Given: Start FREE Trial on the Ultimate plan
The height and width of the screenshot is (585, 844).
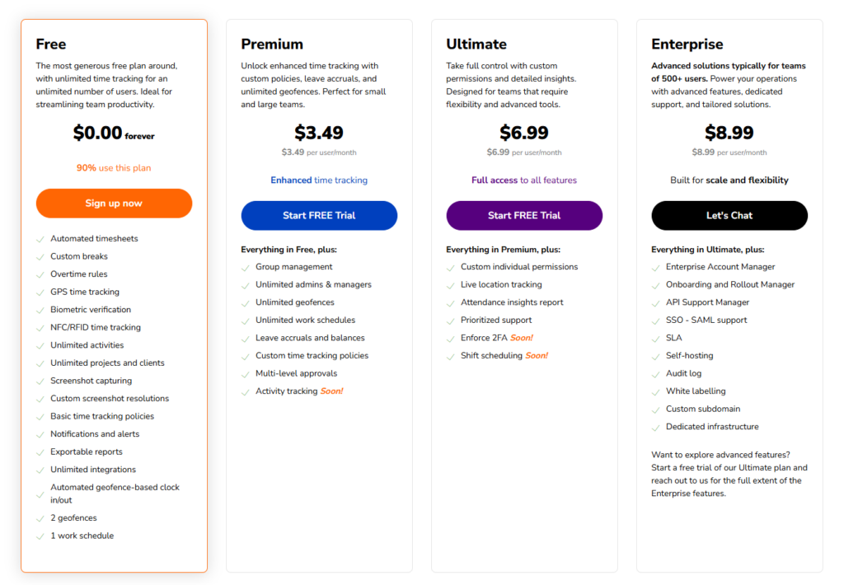Looking at the screenshot, I should (523, 215).
